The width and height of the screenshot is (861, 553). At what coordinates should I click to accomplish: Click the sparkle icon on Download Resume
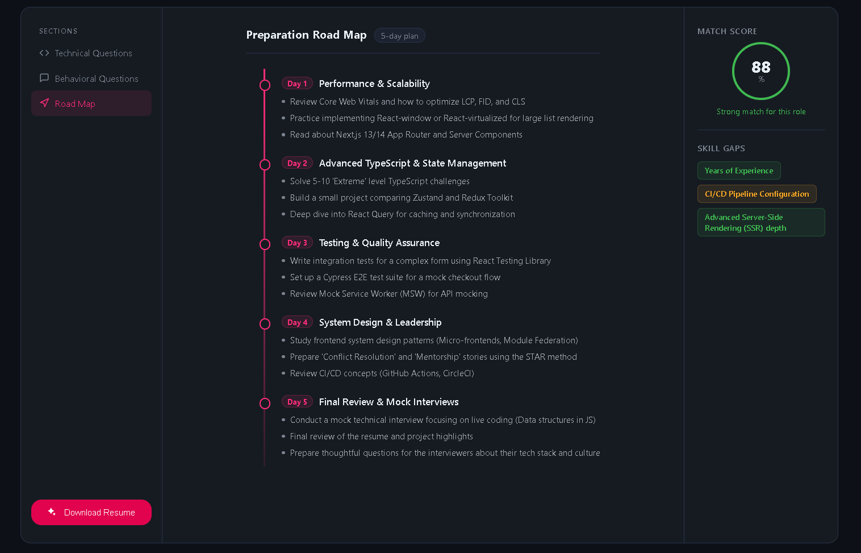tap(52, 512)
